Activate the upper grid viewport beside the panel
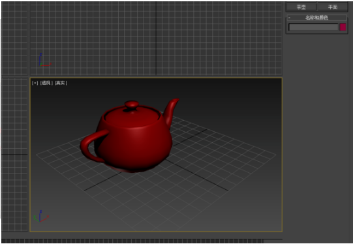 click(156, 38)
